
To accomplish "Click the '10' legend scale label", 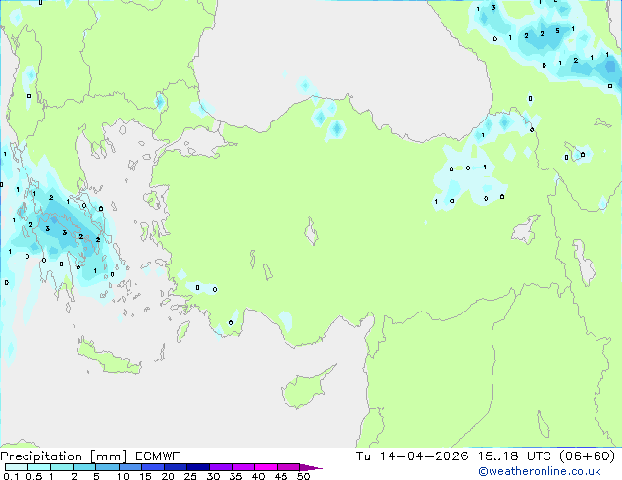I will pyautogui.click(x=123, y=476).
